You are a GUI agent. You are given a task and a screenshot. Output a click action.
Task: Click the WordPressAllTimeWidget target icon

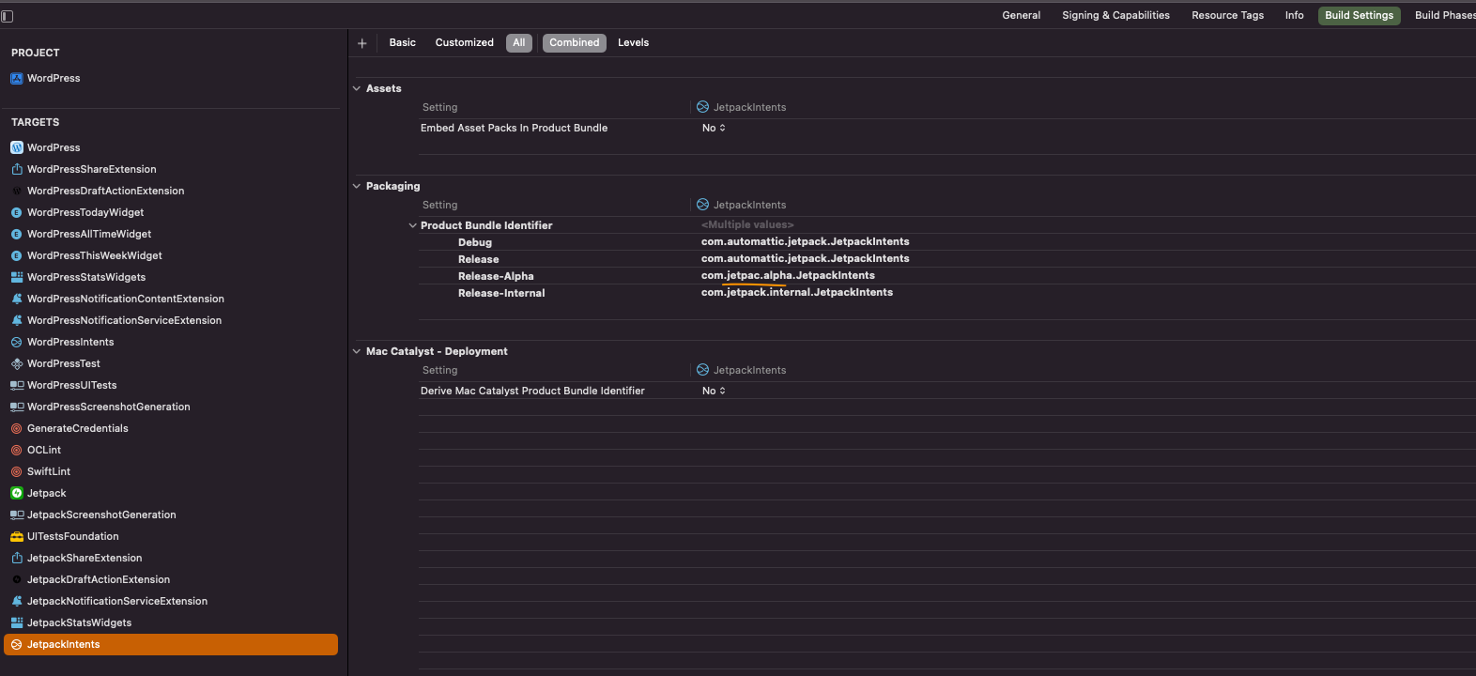tap(17, 234)
